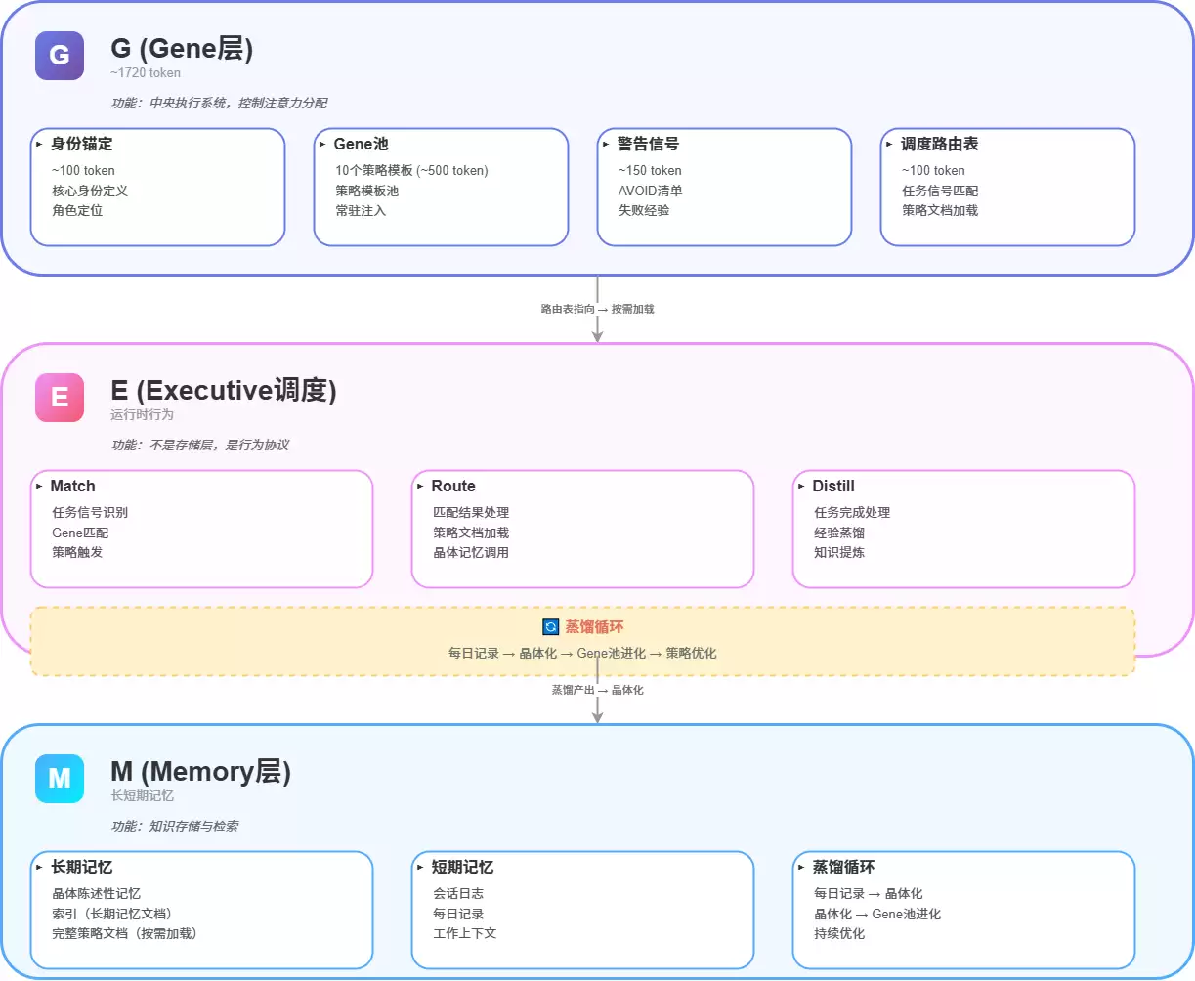Collapse the 调度路由表 disclosure triangle
Image resolution: width=1195 pixels, height=981 pixels.
[x=889, y=144]
